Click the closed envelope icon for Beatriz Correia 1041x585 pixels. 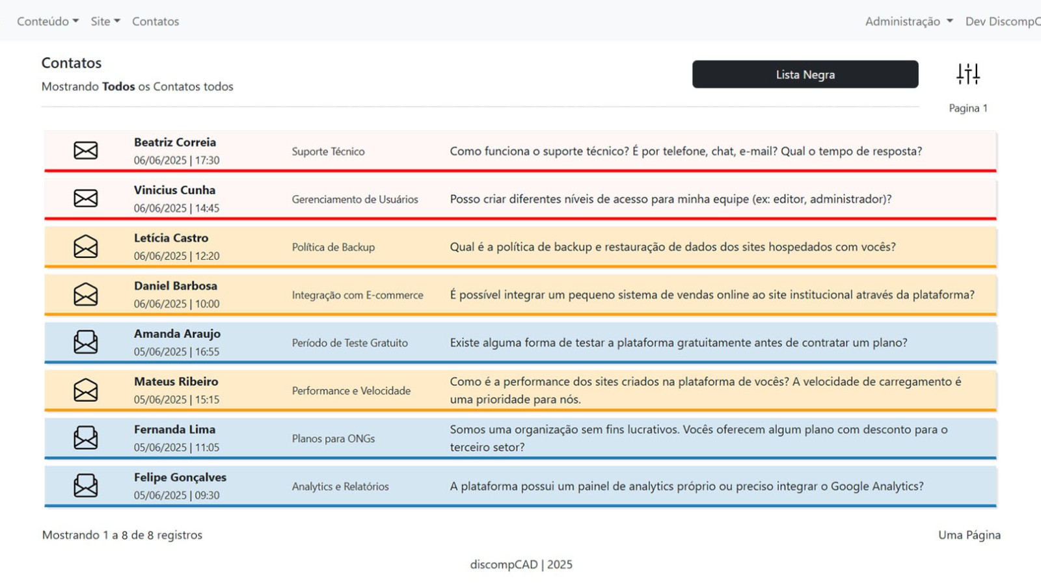tap(85, 151)
